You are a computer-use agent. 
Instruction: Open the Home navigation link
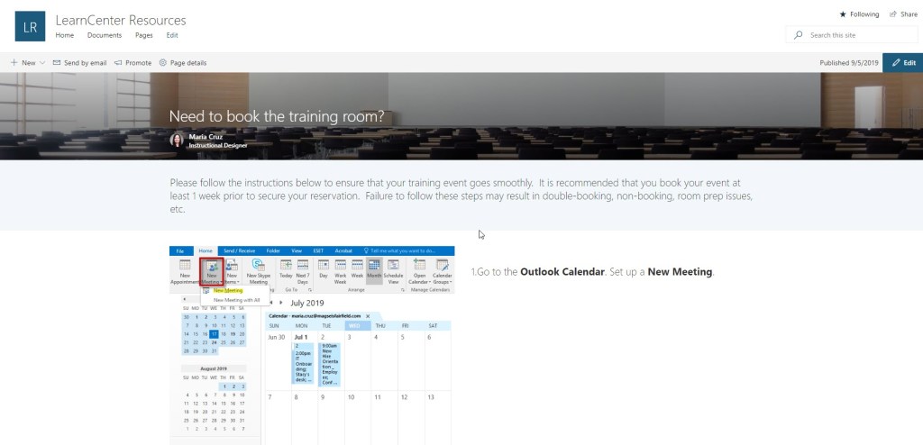(65, 35)
